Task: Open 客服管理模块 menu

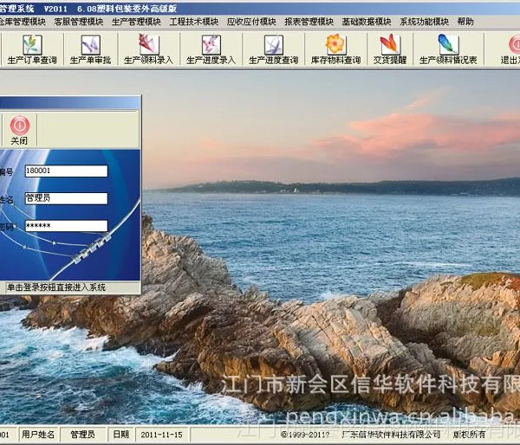Action: pyautogui.click(x=79, y=22)
